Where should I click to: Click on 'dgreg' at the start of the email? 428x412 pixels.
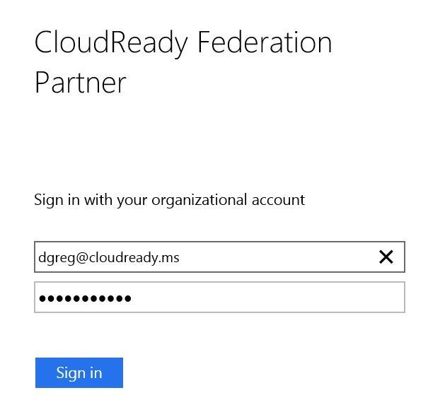[x=57, y=258]
